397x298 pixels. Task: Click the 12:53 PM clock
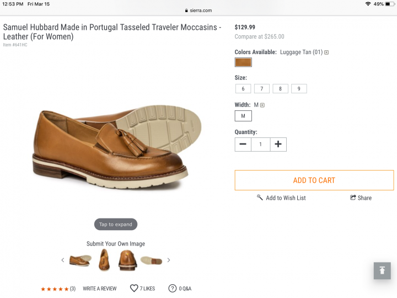[13, 4]
